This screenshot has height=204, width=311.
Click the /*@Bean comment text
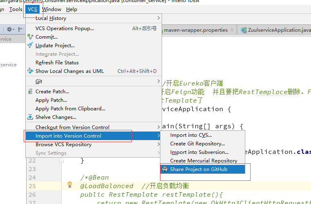point(94,178)
